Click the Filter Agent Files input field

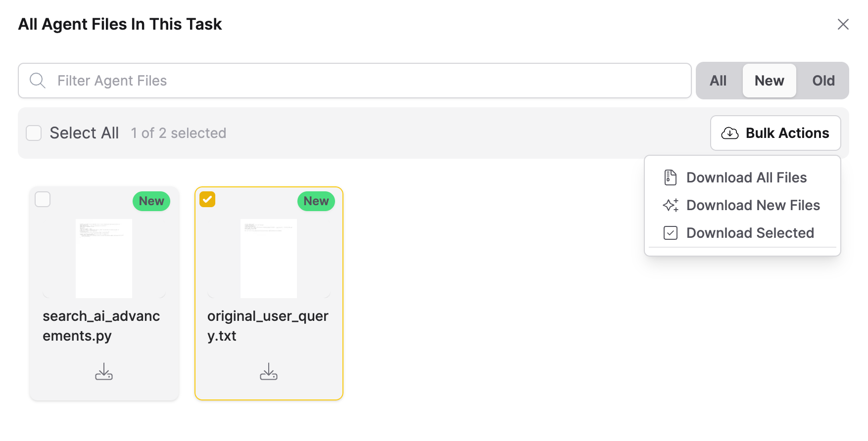[x=346, y=81]
